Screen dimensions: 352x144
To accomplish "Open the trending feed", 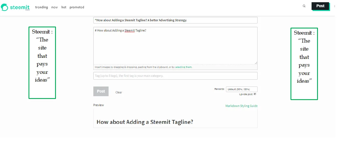I will click(x=42, y=7).
